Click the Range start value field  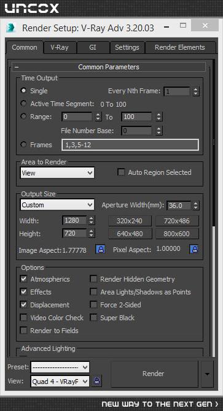(77, 117)
